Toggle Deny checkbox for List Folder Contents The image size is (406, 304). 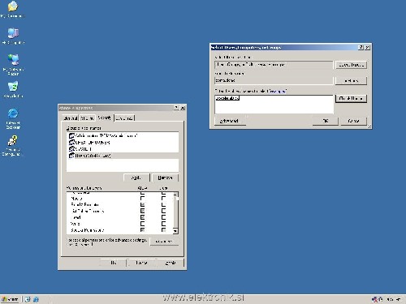(x=163, y=211)
